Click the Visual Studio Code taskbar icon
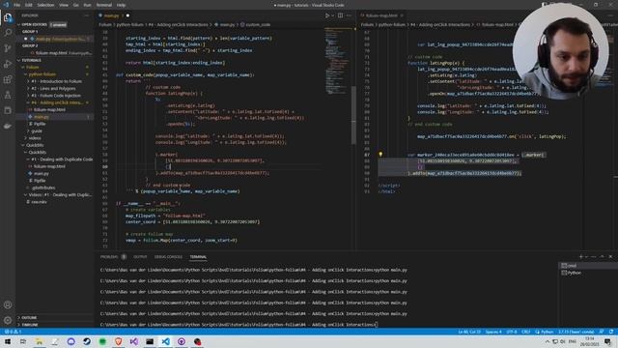618x348 pixels. (x=165, y=341)
